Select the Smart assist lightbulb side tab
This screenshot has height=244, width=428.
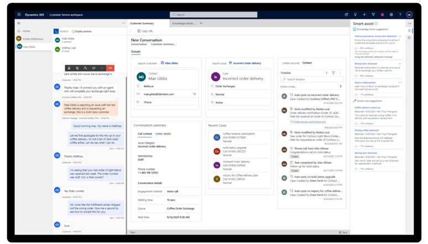click(409, 30)
